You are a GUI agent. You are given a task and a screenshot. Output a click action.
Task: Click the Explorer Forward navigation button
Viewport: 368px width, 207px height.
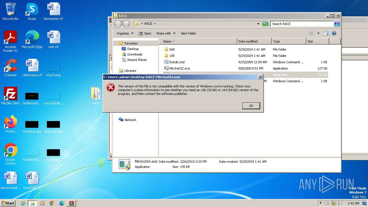126,24
